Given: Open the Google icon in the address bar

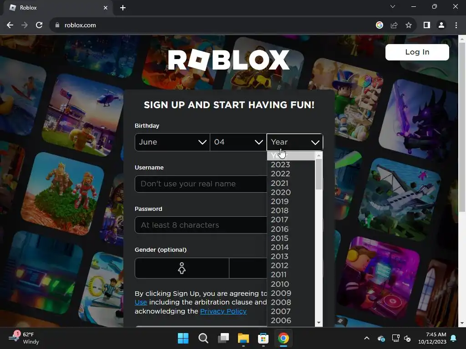Looking at the screenshot, I should click(x=379, y=25).
